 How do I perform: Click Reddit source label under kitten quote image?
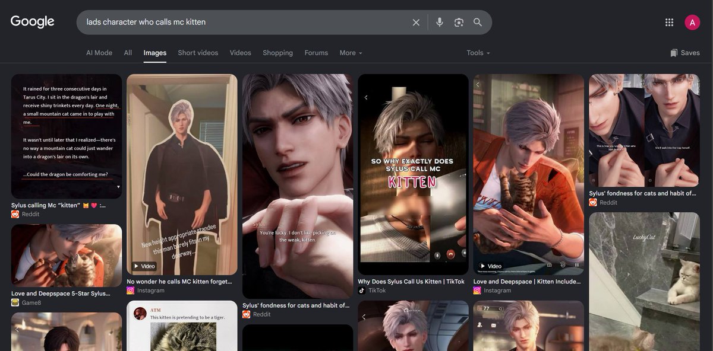coord(262,314)
